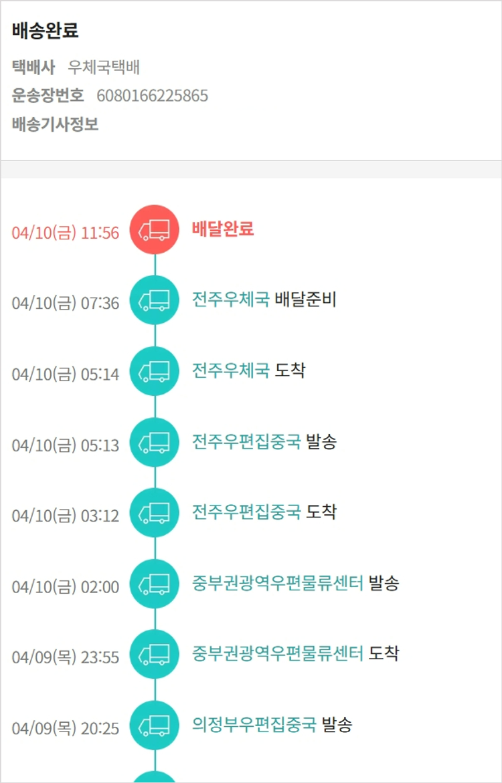Viewport: 502px width, 783px height.
Task: Click the red truck icon for 배달완료
Action: 154,230
